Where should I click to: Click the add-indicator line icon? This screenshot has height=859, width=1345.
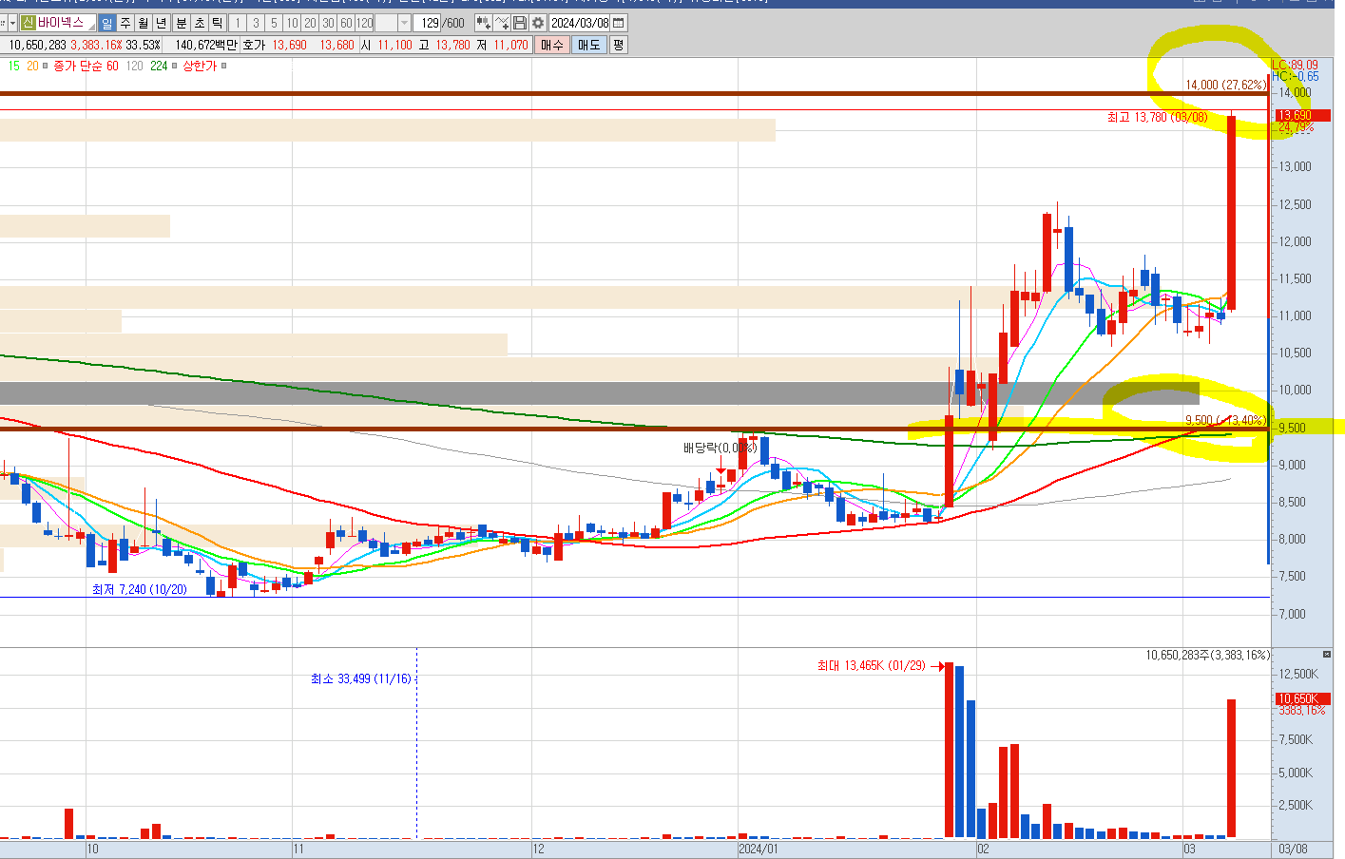point(502,23)
